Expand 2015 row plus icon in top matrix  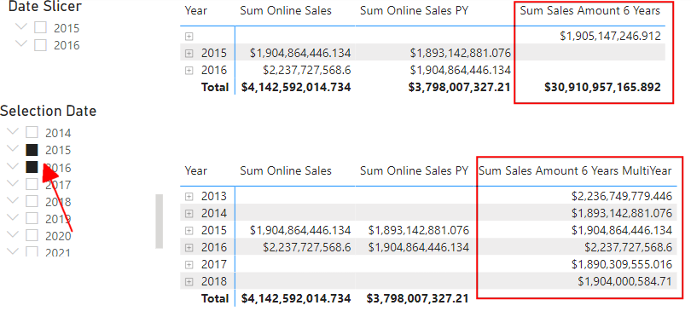tap(189, 53)
